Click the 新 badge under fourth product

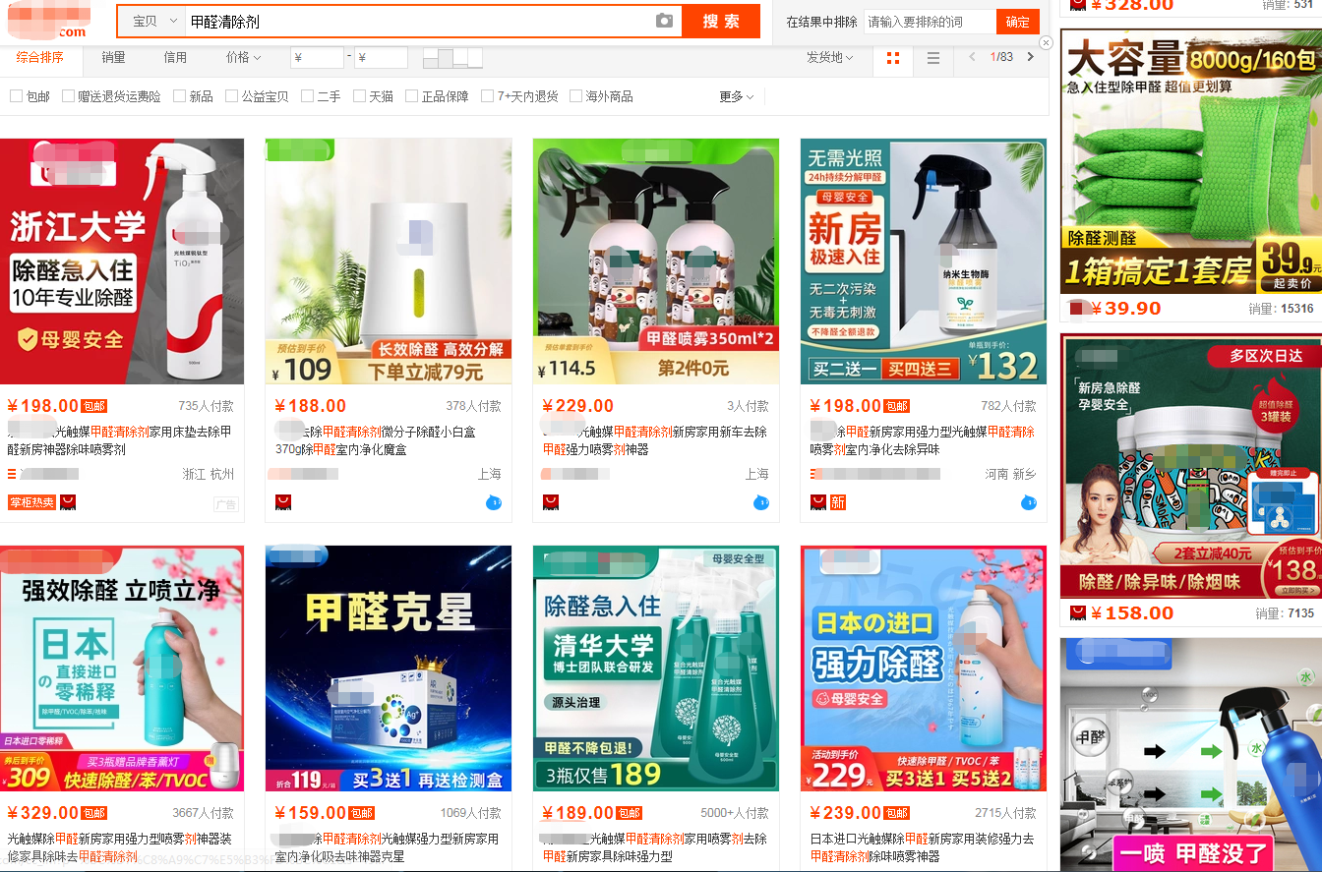(837, 502)
